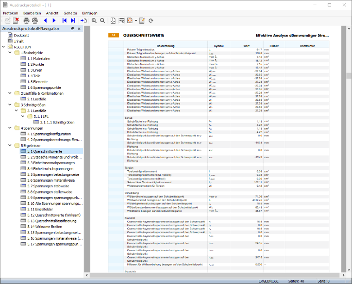Viewport: 352px width, 284px height.
Task: Close the Ausdruckprotokoll-Navigator panel
Action: pyautogui.click(x=79, y=29)
